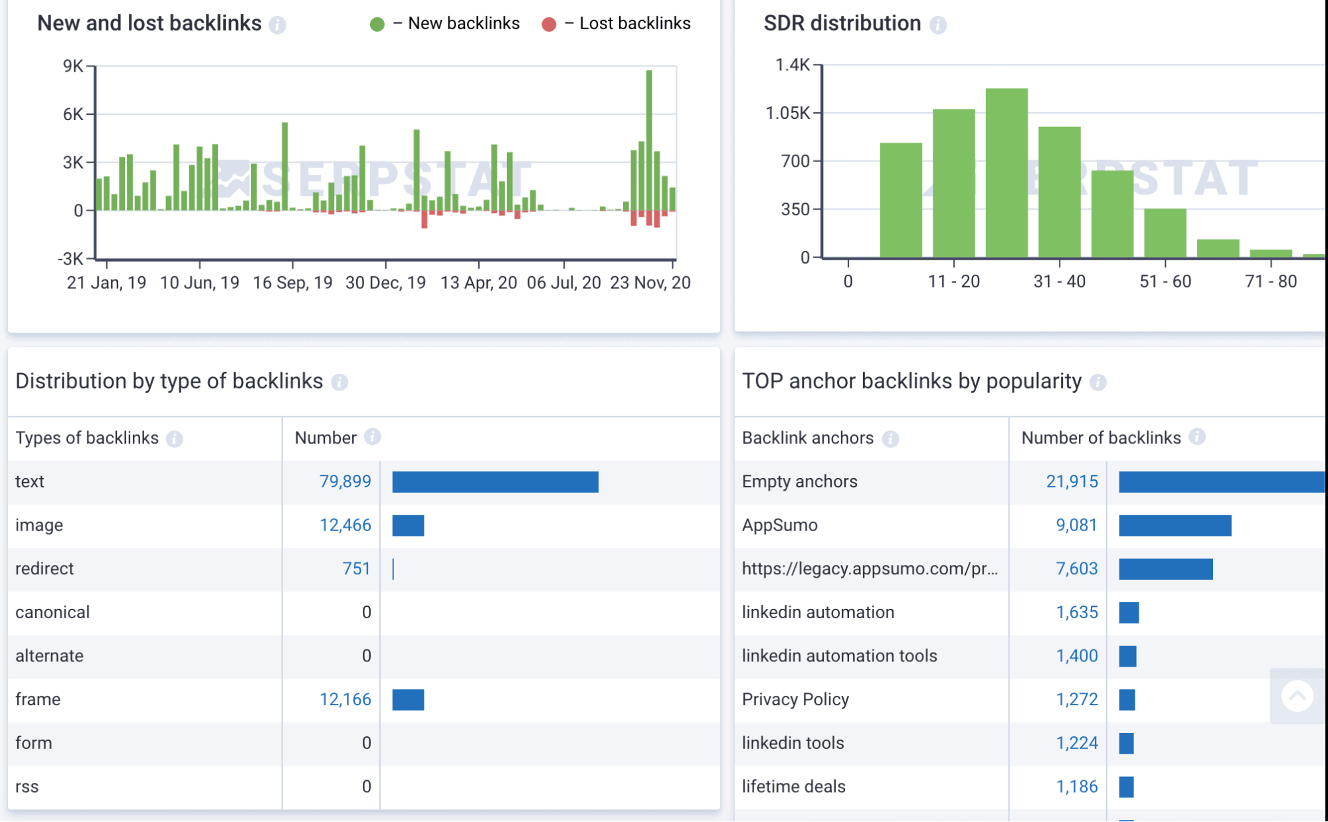
Task: Click the scroll-to-top arrow button
Action: [x=1297, y=697]
